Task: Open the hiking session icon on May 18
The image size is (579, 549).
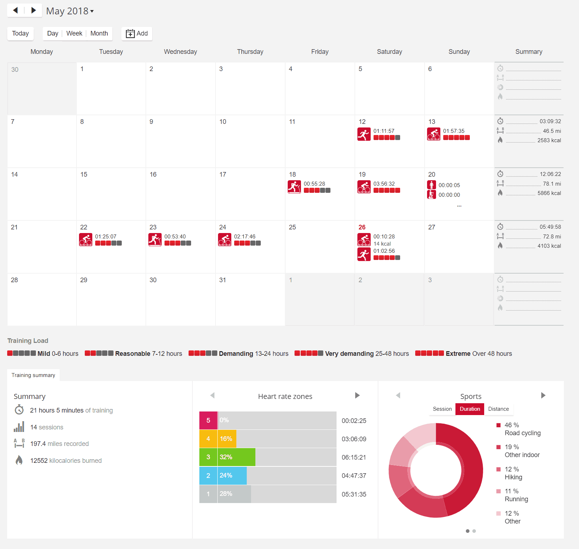Action: click(294, 187)
